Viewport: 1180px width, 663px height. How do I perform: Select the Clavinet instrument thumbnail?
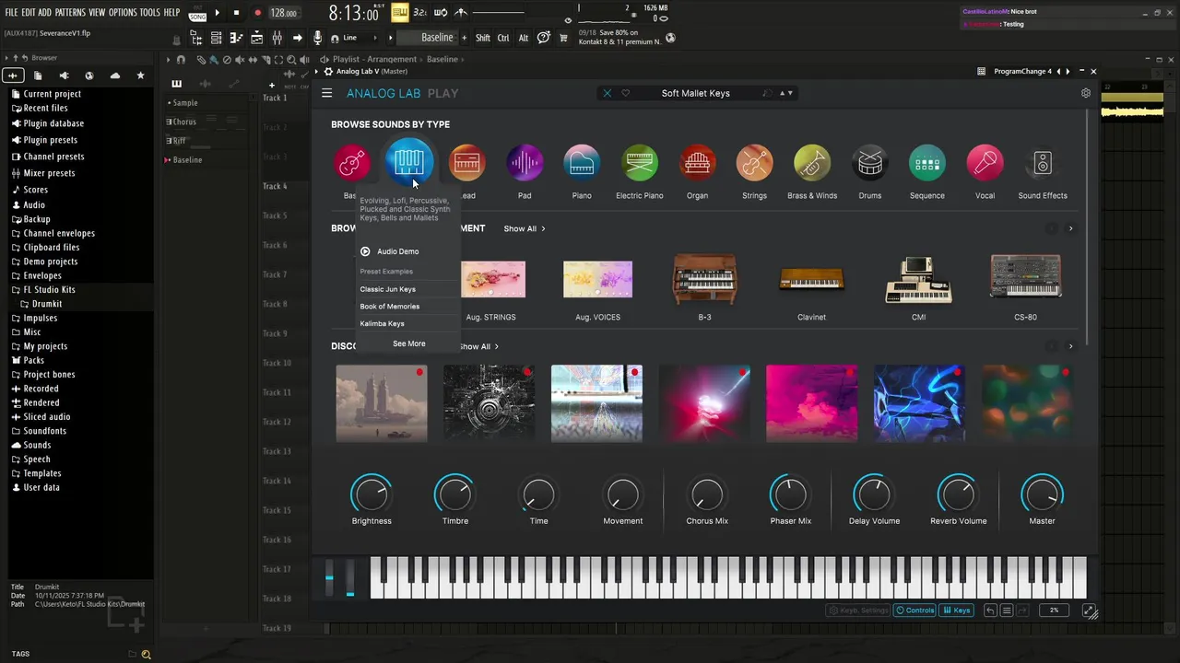coord(812,279)
